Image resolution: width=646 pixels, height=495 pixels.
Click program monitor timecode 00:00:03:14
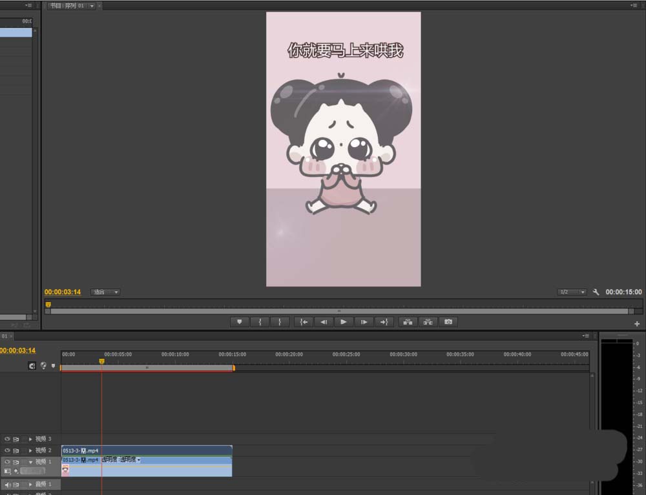coord(63,292)
